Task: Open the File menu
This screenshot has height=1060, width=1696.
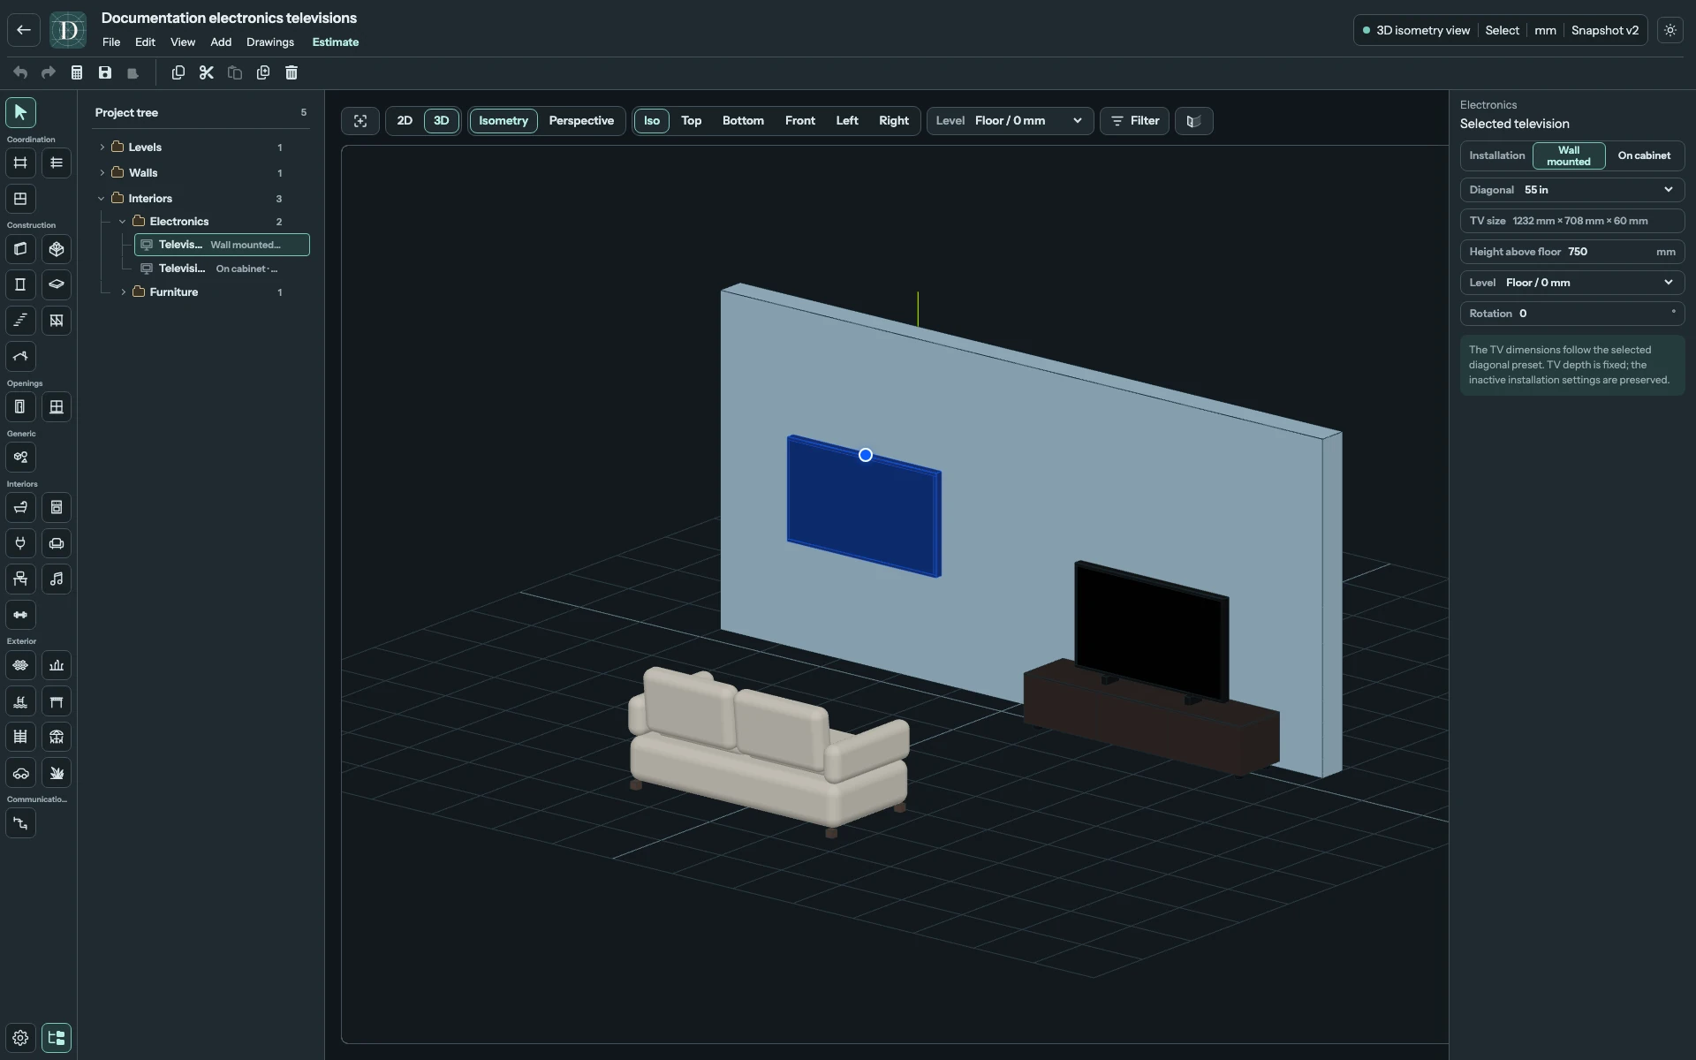Action: point(111,42)
